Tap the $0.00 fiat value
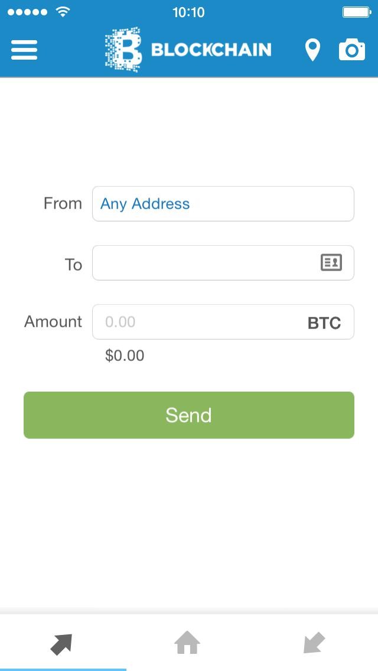 [125, 356]
